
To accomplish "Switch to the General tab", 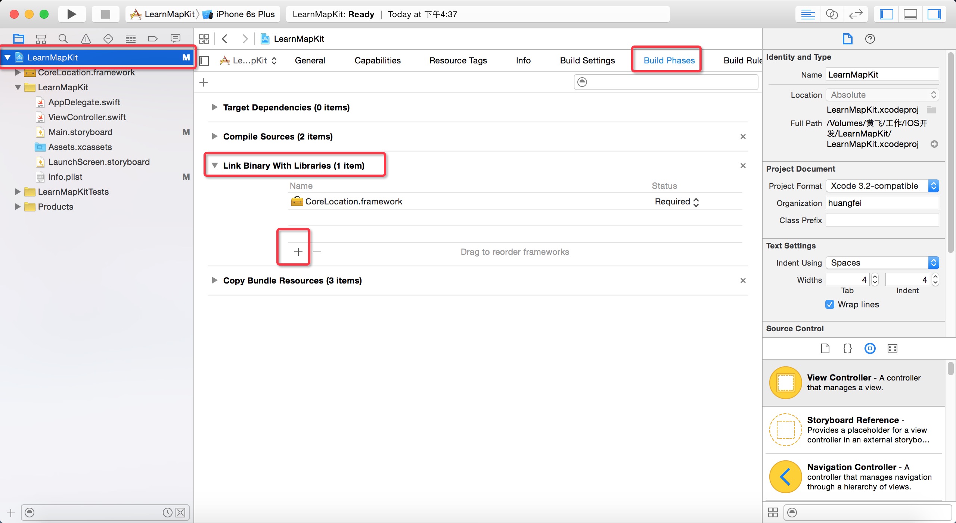I will [x=310, y=60].
